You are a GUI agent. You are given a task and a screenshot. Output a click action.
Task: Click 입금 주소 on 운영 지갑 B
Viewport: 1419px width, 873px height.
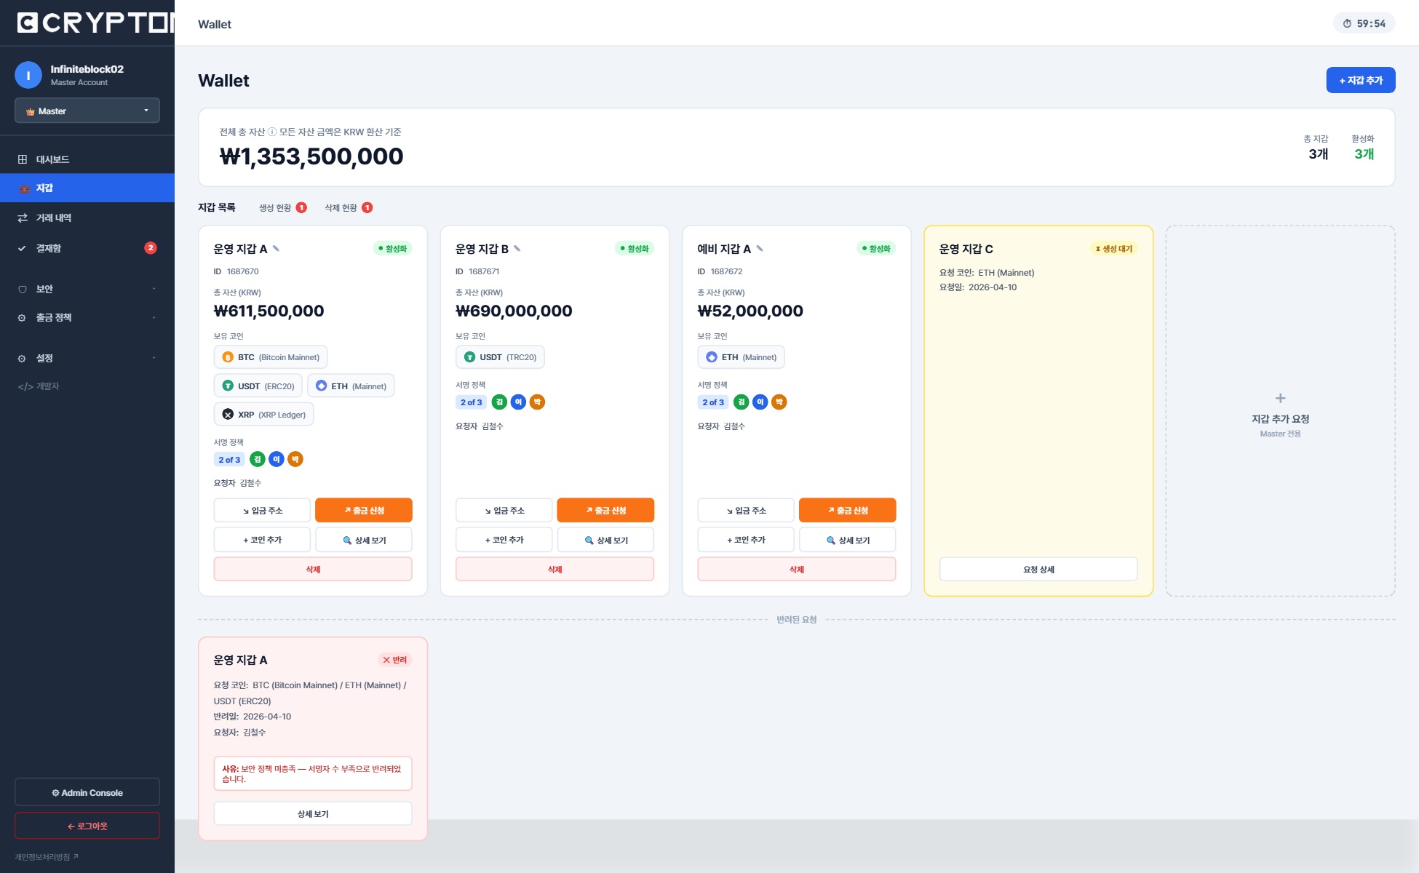[504, 510]
